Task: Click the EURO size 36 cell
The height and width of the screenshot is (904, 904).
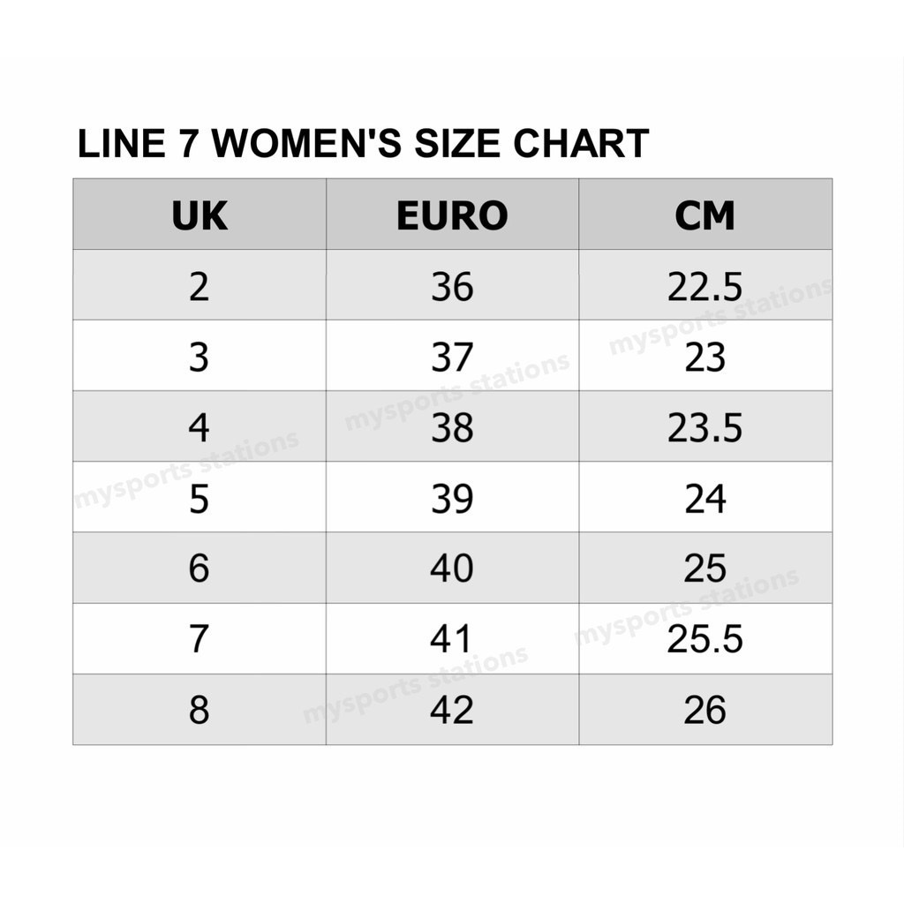Action: point(452,286)
